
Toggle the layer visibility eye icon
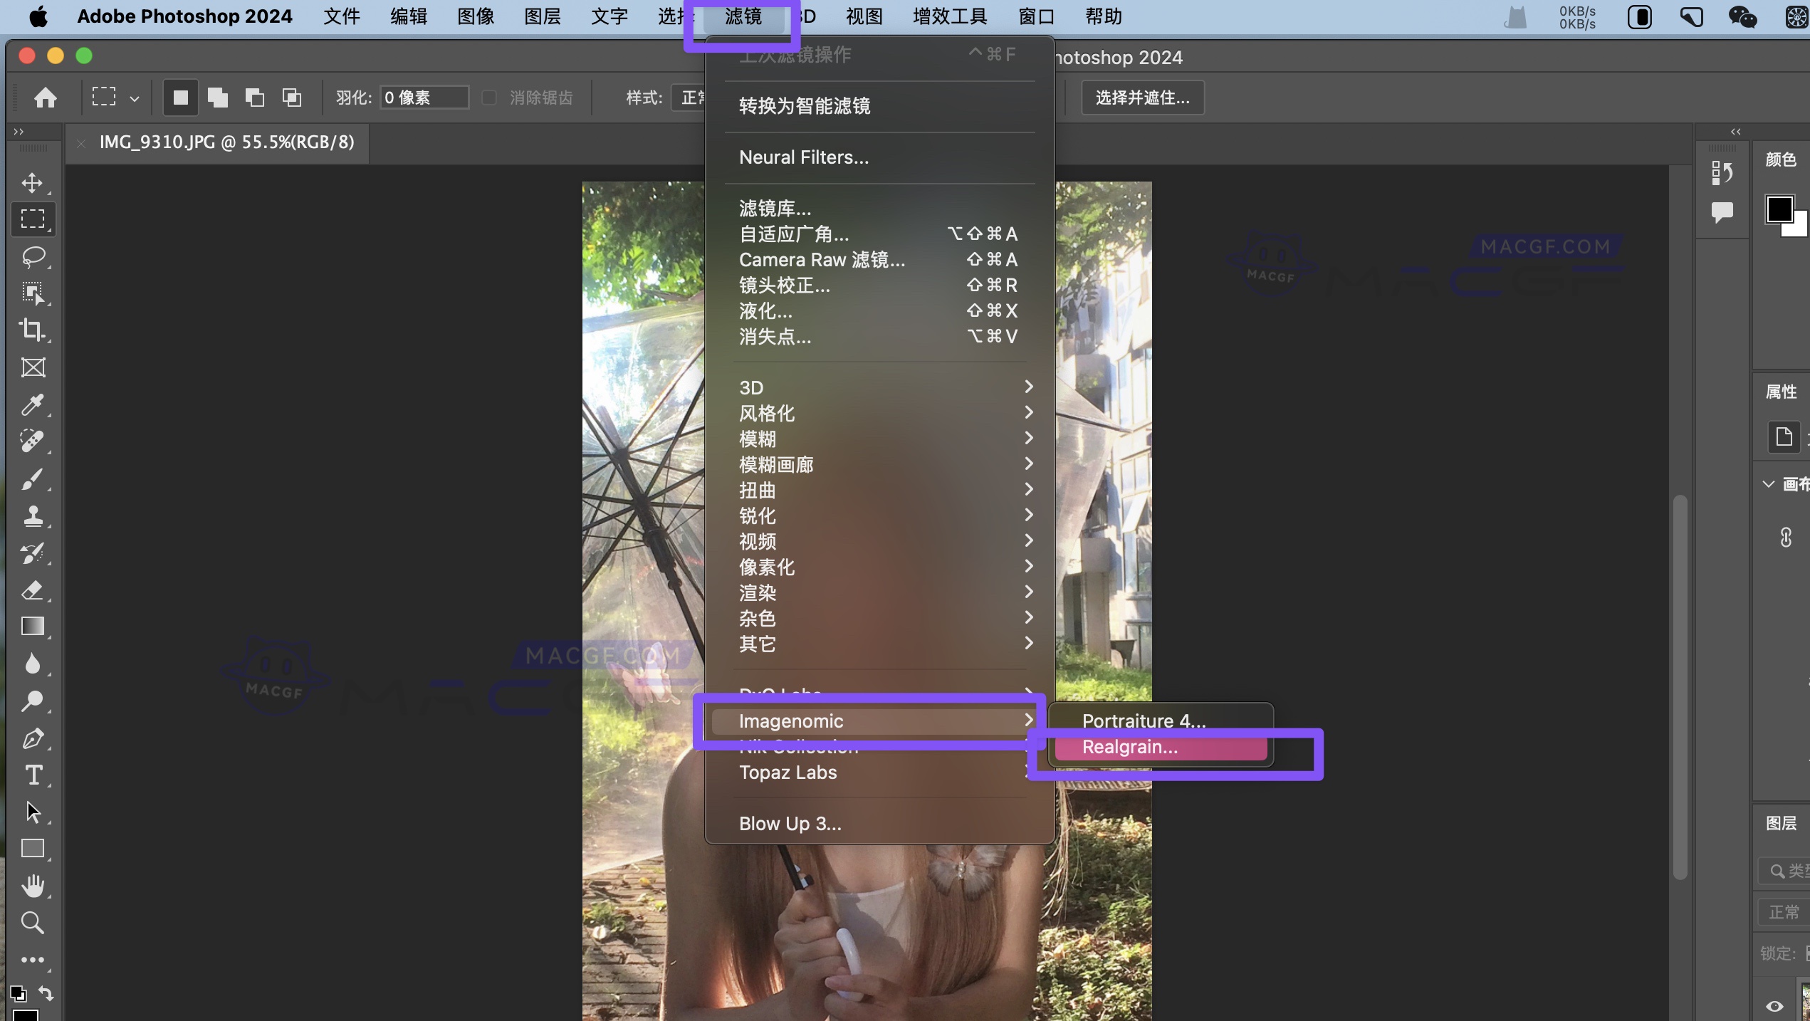coord(1773,1007)
